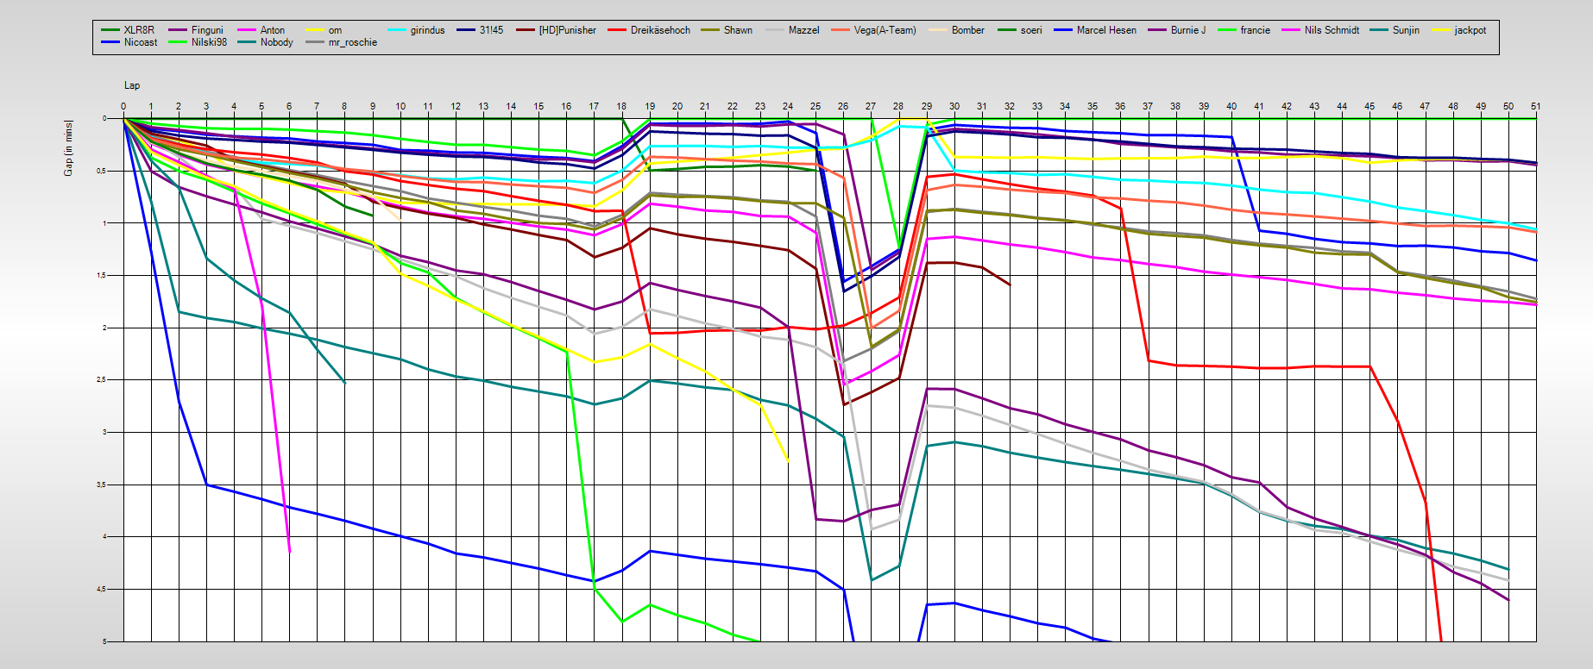Viewport: 1593px width, 669px height.
Task: Select the Anton legend label
Action: coord(273,30)
